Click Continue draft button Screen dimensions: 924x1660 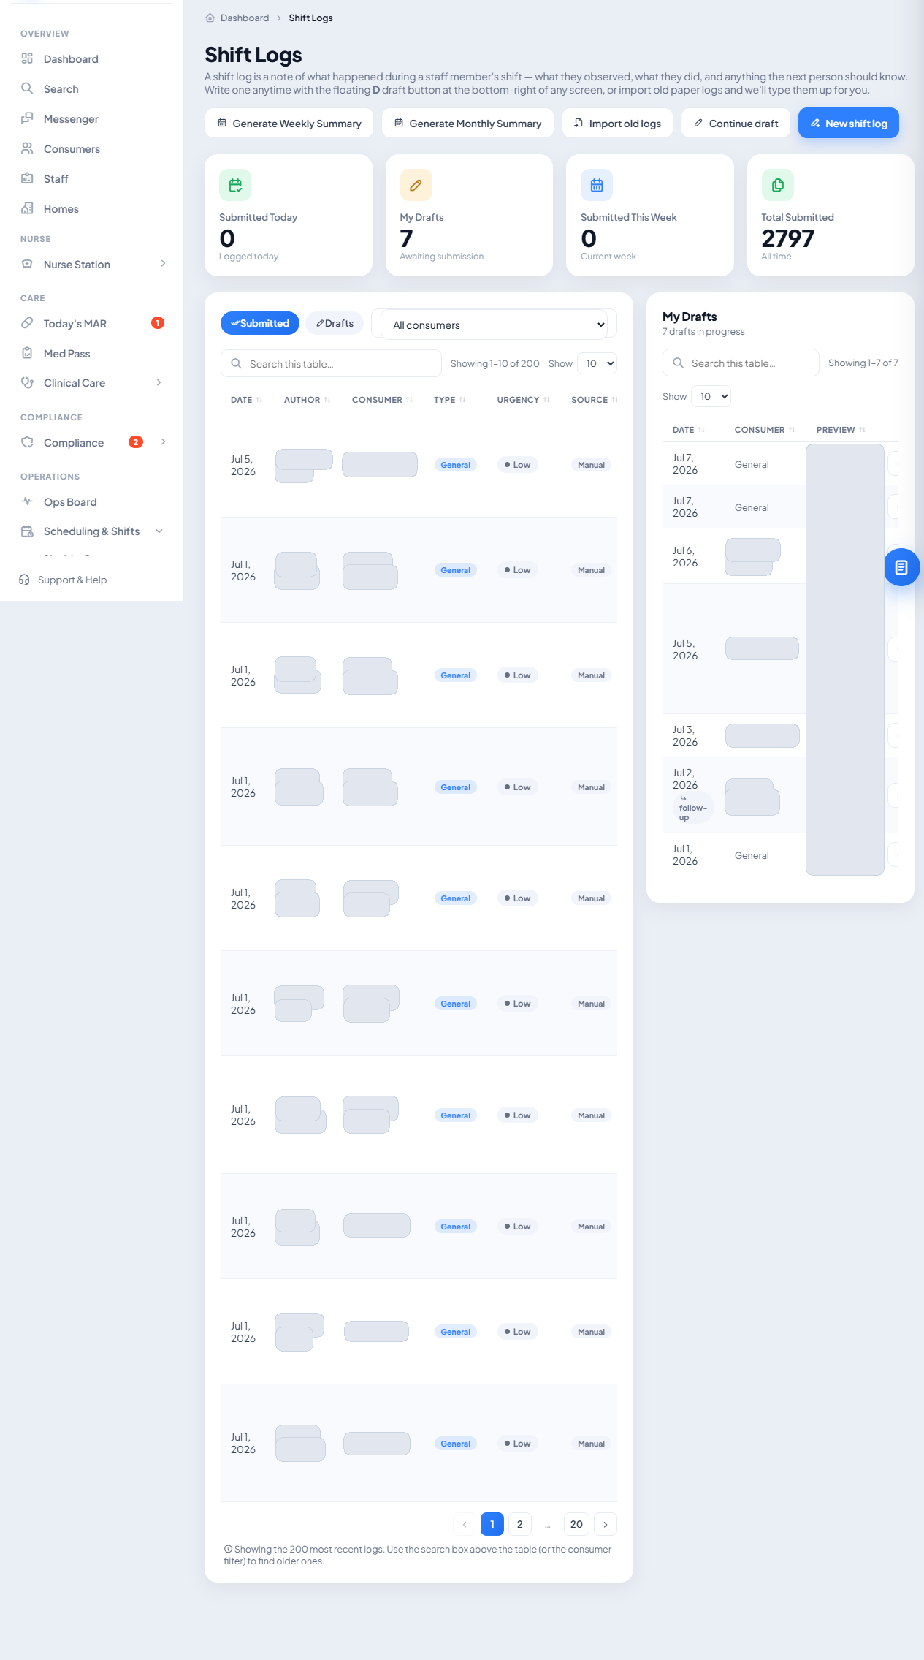pyautogui.click(x=736, y=123)
